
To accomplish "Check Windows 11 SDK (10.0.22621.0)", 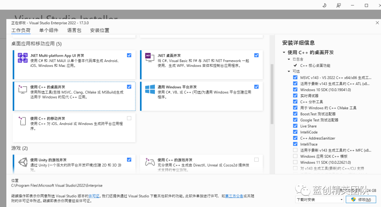I will click(295, 162).
